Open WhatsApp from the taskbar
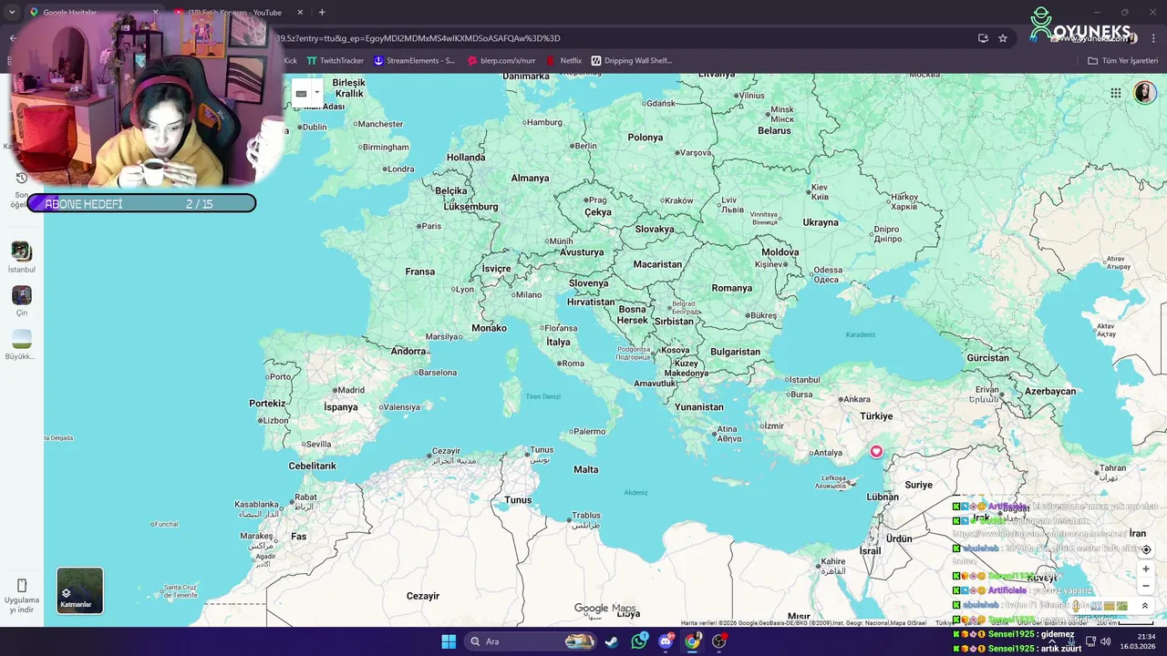 click(638, 641)
